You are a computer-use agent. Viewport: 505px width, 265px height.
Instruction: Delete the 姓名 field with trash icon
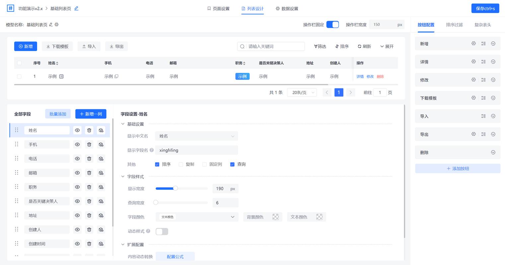click(89, 130)
